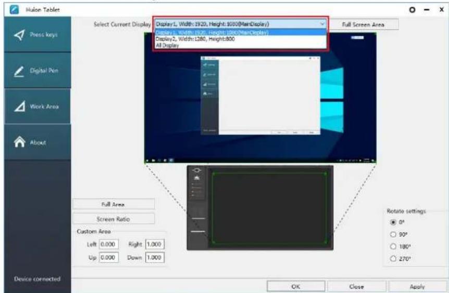
Task: Expand the Select Current Display dropdown arrow
Action: click(322, 24)
